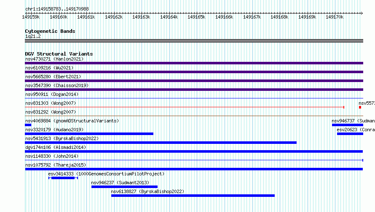Click the nsv3320179 (Audano2019) label text
The image size is (375, 212).
coord(54,130)
